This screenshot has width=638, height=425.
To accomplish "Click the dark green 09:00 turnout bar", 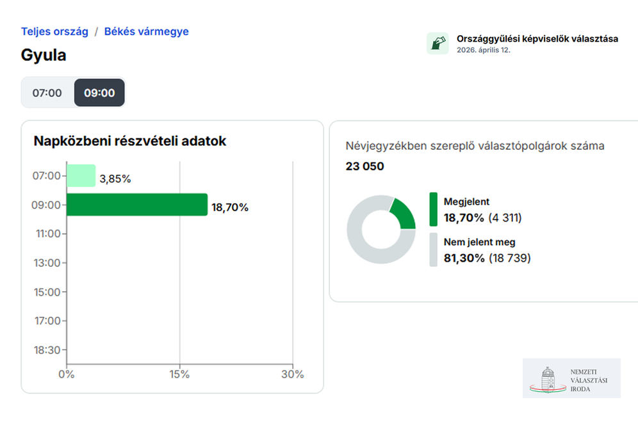I will point(137,205).
